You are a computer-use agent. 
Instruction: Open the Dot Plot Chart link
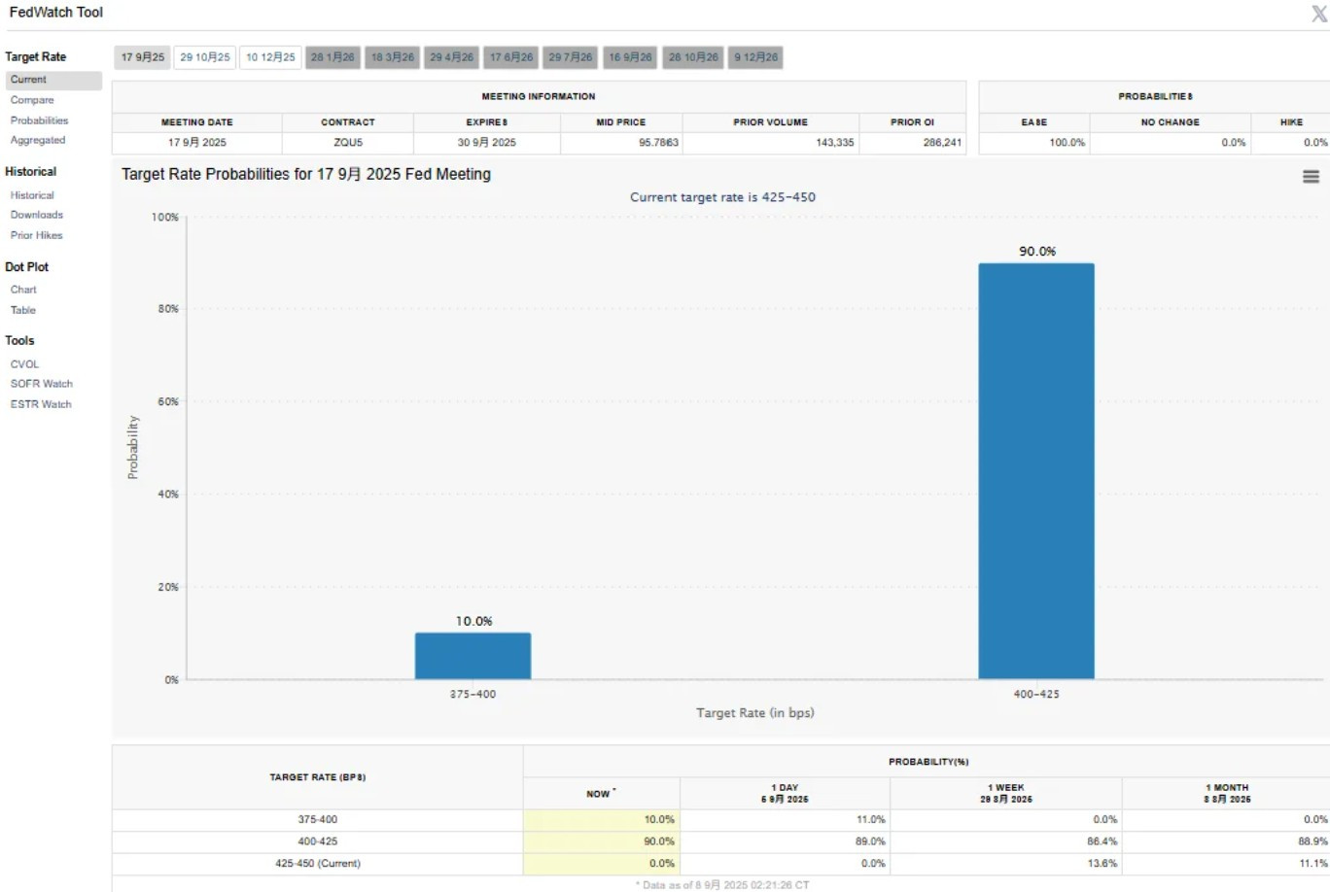(x=23, y=290)
